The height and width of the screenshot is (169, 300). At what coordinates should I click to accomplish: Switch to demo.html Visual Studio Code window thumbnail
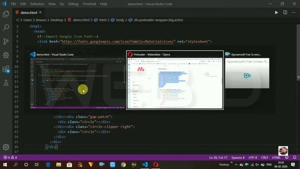(x=77, y=80)
